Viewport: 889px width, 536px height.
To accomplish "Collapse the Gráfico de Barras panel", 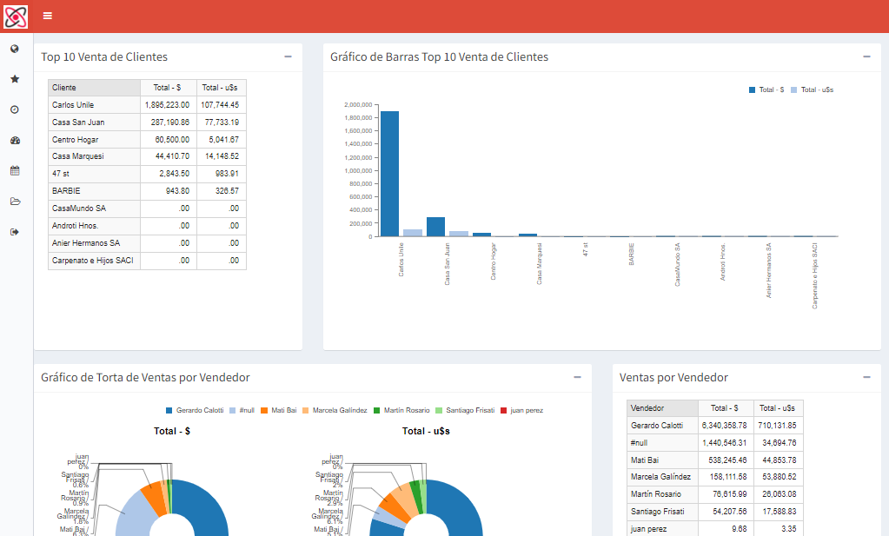I will click(866, 56).
